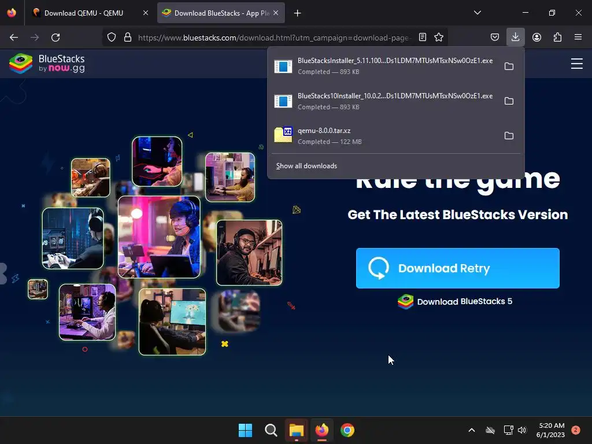The image size is (592, 444).
Task: Show BlueStacks10Installer file in folder
Action: (509, 101)
